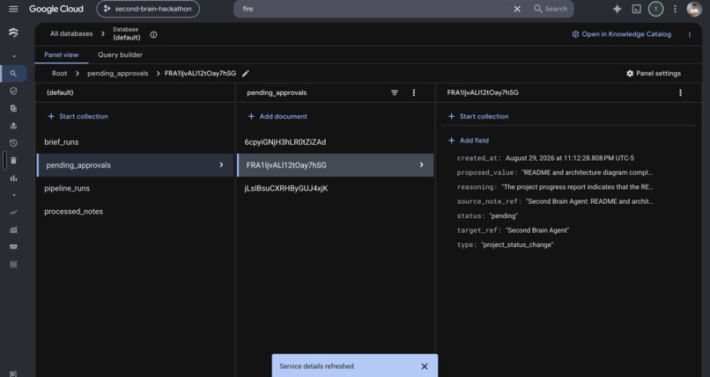Click the target_ref field 'Second Brain Agent'
Image resolution: width=710 pixels, height=377 pixels.
pos(513,230)
